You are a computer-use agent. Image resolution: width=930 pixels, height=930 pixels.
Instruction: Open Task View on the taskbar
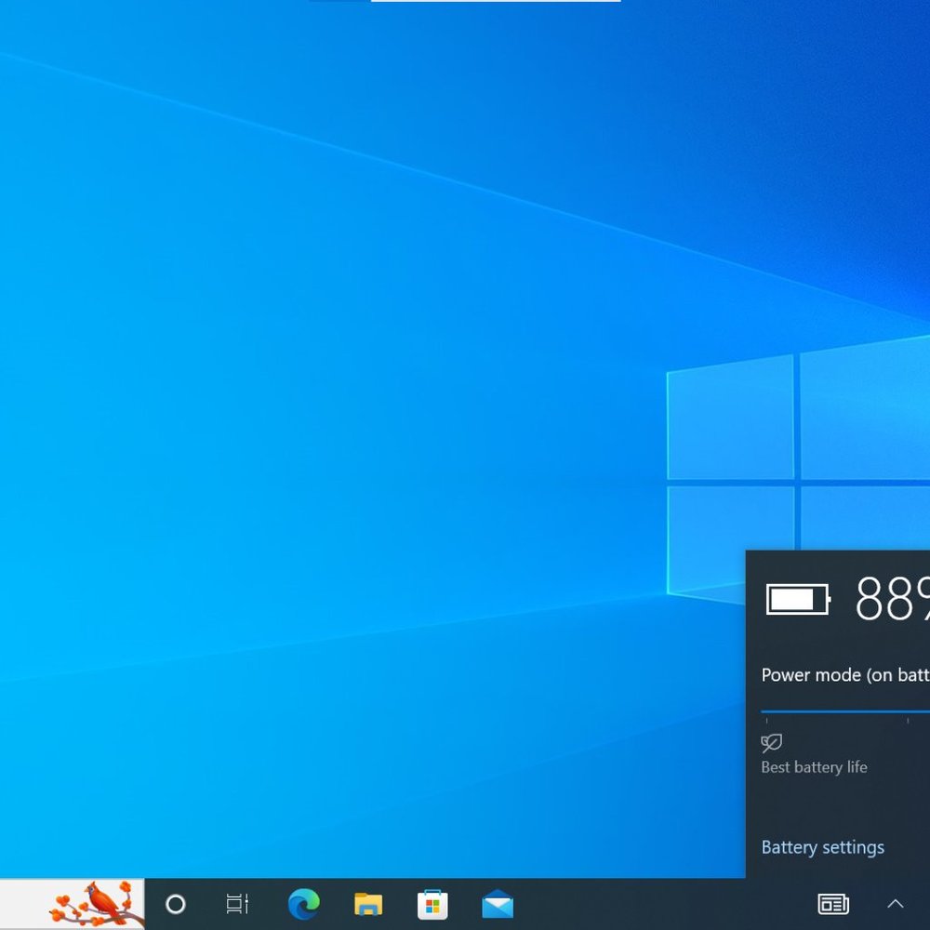point(237,904)
